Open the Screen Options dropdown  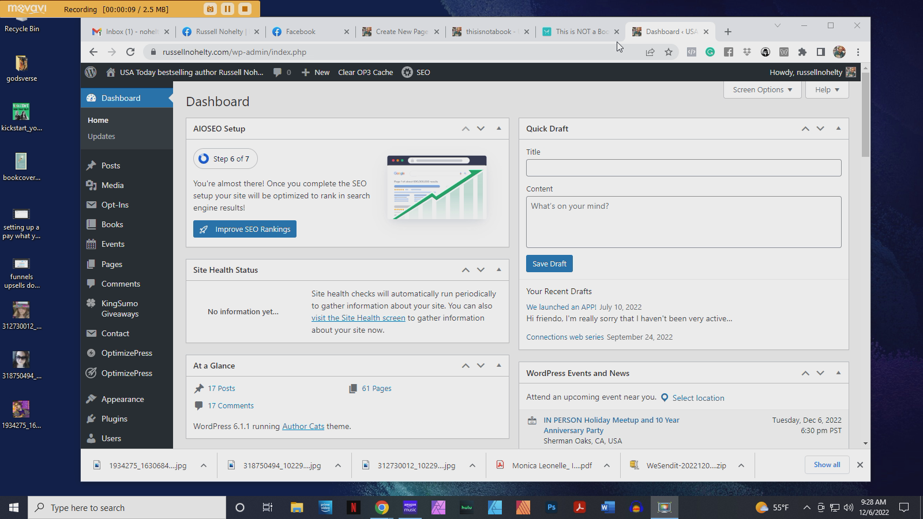762,89
